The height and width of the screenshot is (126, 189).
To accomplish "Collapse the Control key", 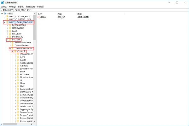I will tap(13, 51).
